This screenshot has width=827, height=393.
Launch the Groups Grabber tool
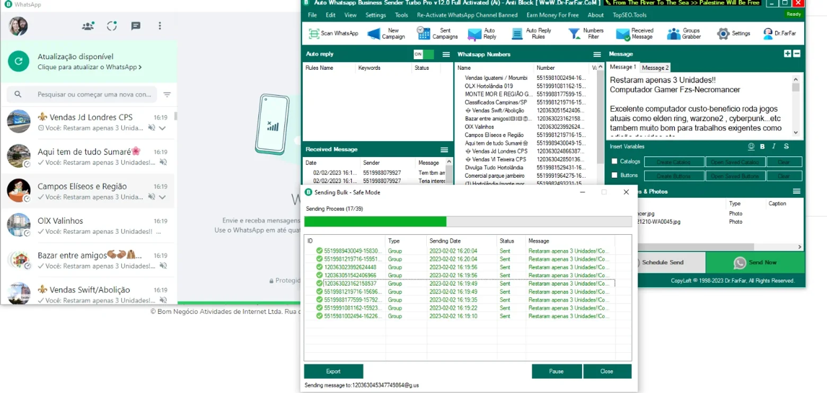pos(684,34)
